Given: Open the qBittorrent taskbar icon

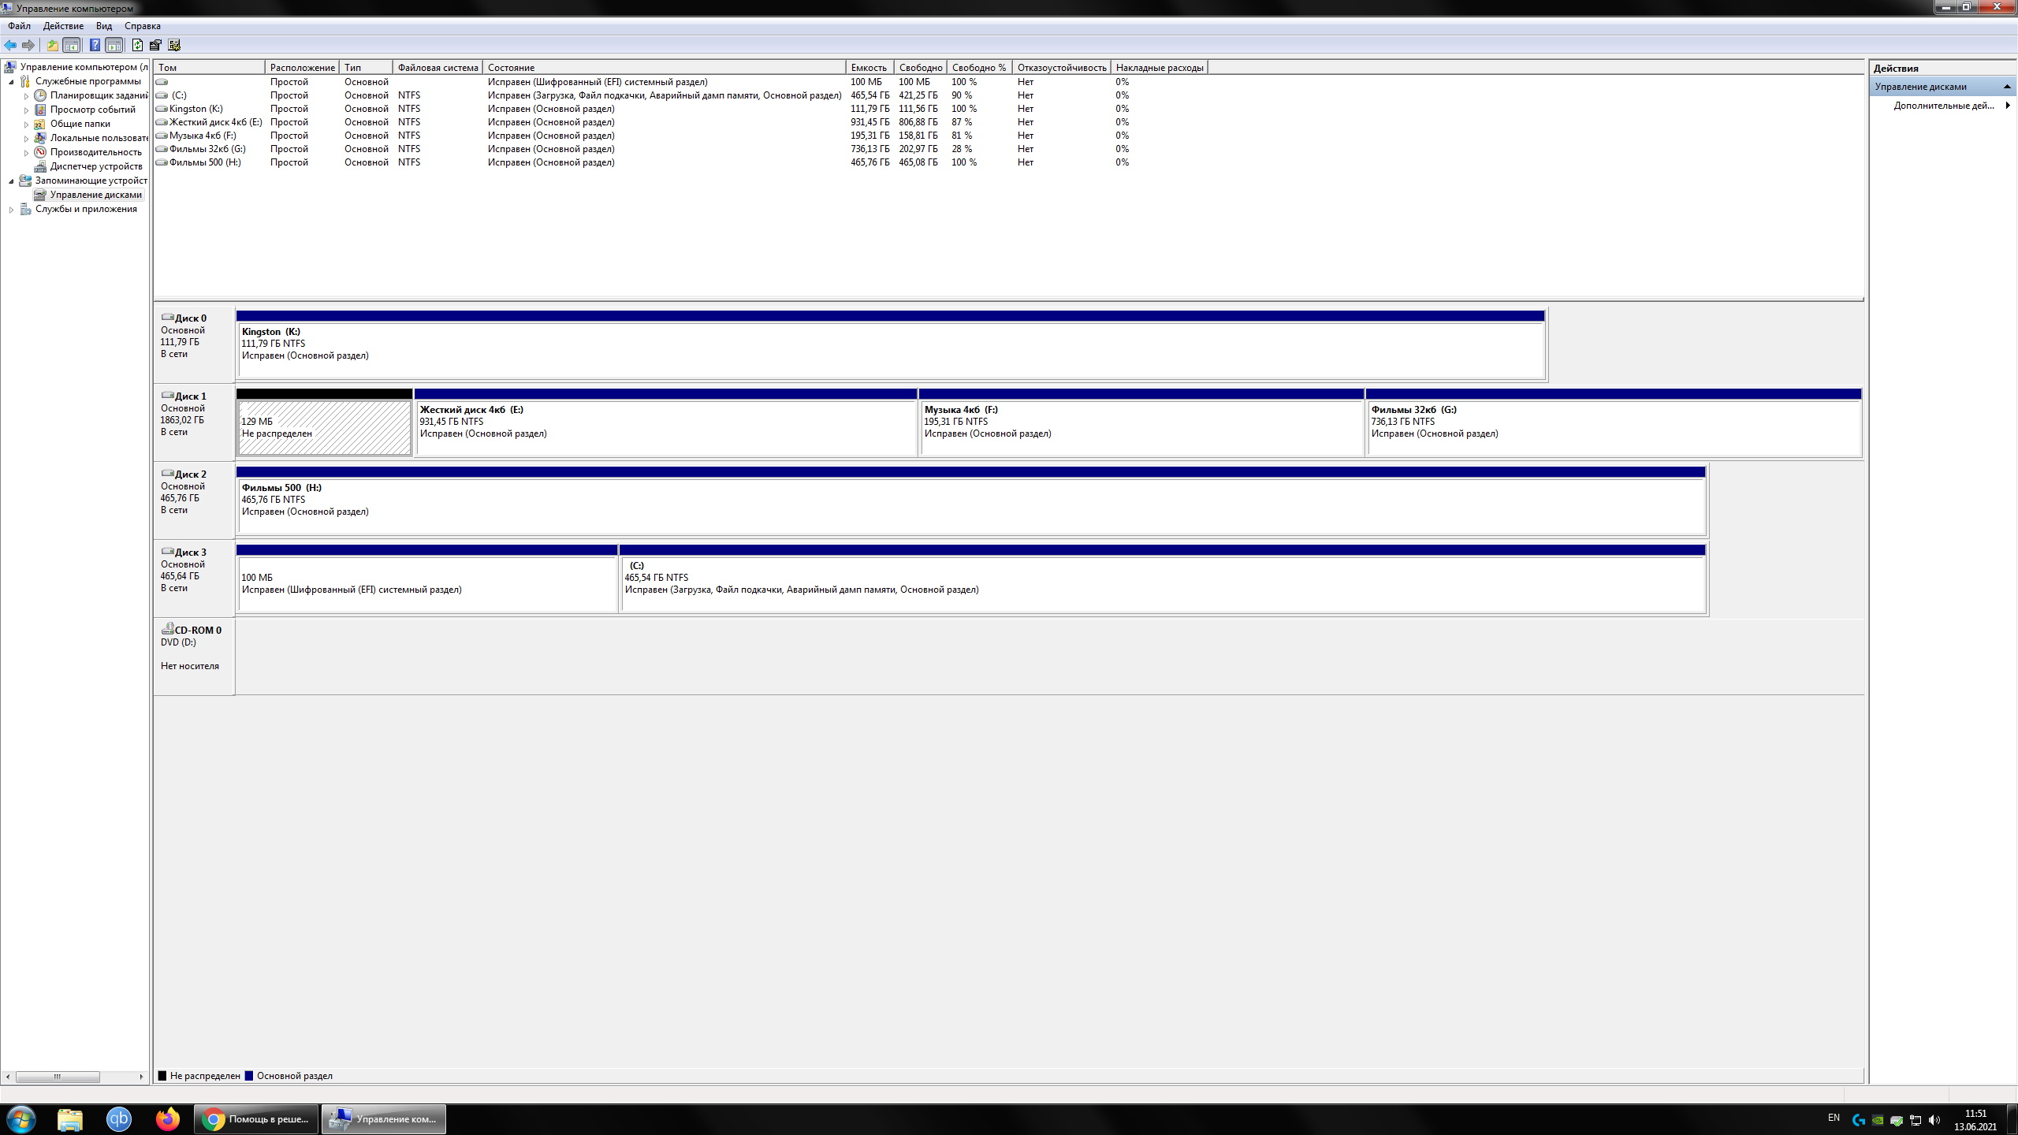Looking at the screenshot, I should 119,1118.
